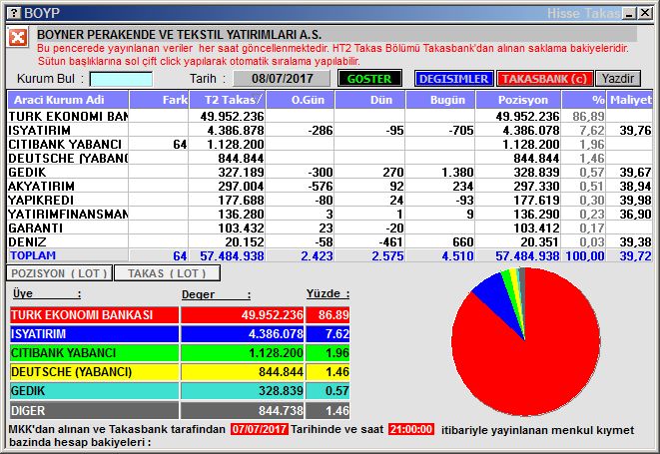Image resolution: width=660 pixels, height=454 pixels.
Task: Minimize the BOYP window
Action: [x=629, y=13]
